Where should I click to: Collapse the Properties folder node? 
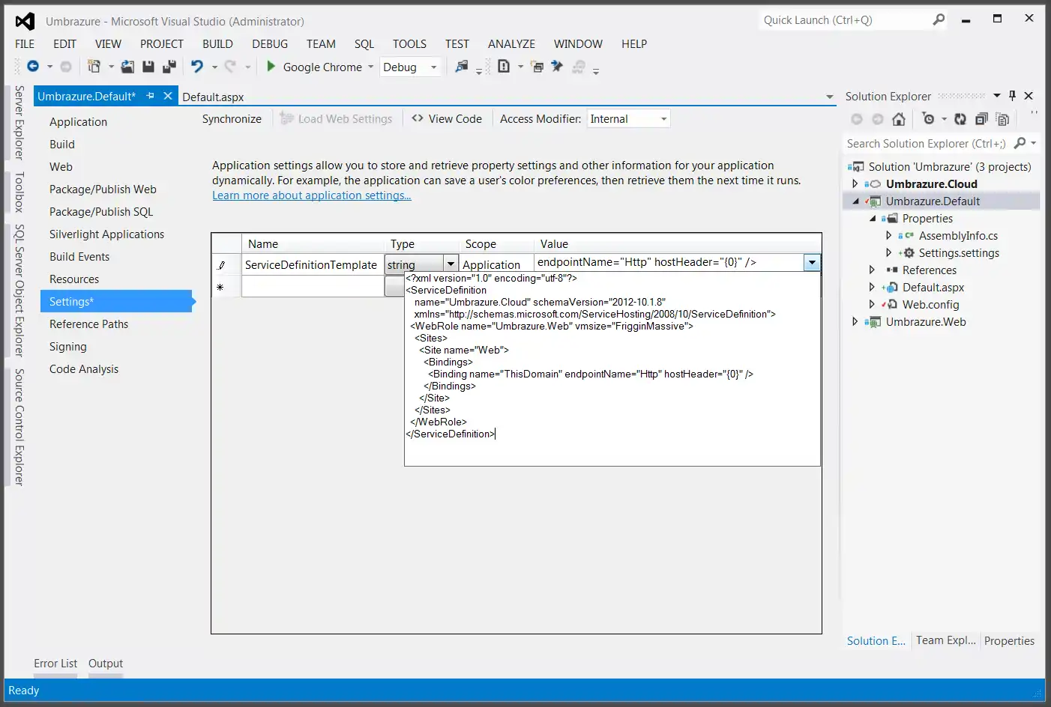click(x=872, y=218)
